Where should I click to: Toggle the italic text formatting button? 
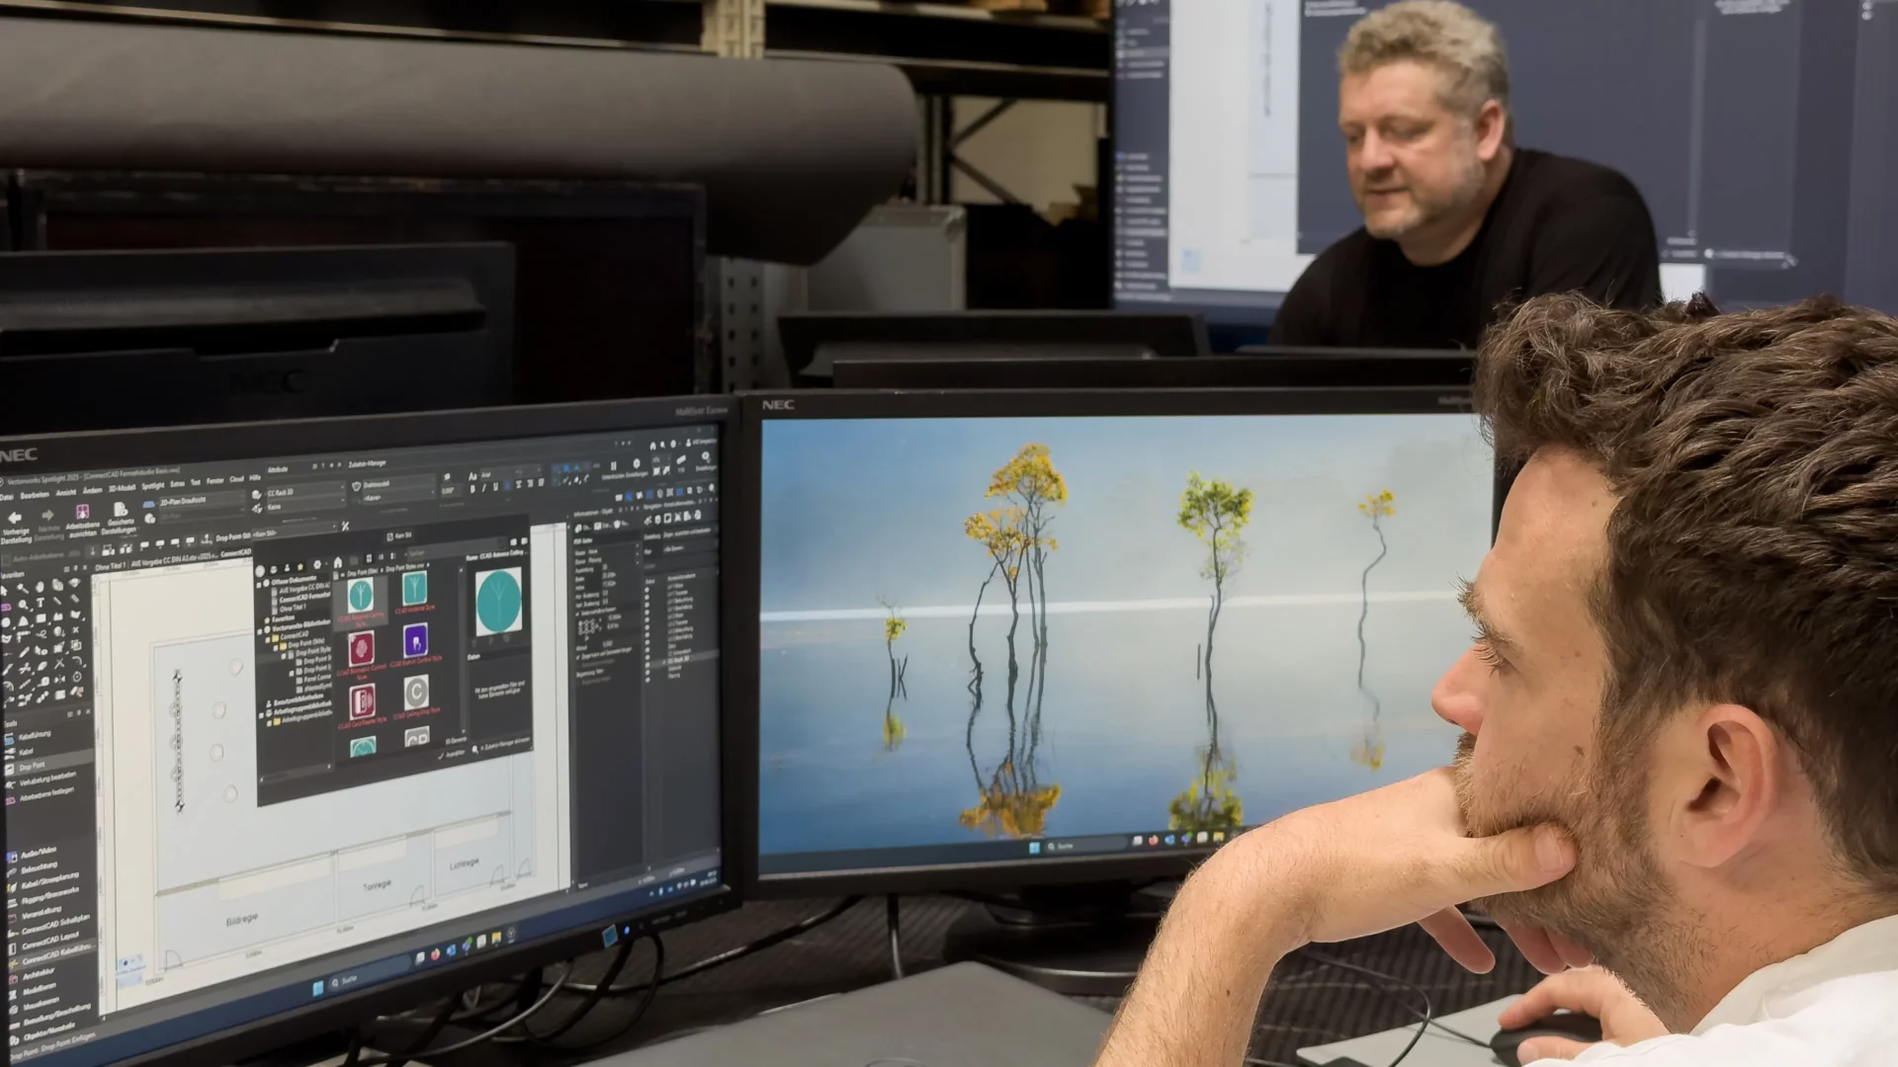click(484, 488)
